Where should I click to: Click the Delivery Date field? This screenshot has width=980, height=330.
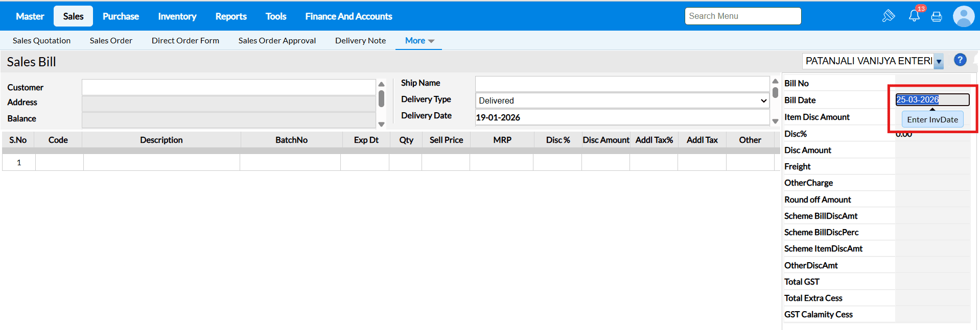coord(622,117)
